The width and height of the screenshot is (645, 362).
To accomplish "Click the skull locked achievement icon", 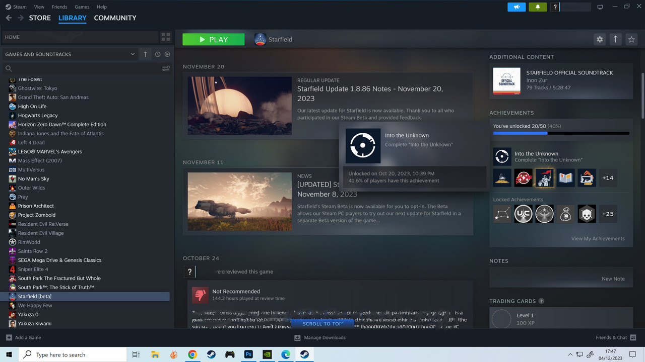I will click(x=587, y=214).
